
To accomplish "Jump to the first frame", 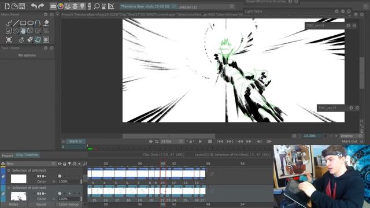I will 220,141.
